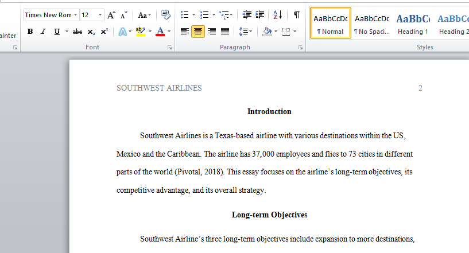
Task: Open the Paragraph dialog launcher
Action: click(x=300, y=47)
